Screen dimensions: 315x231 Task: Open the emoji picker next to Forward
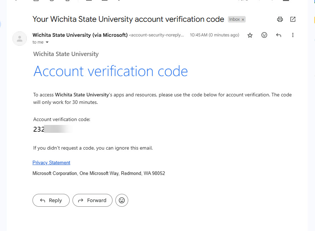coord(122,200)
